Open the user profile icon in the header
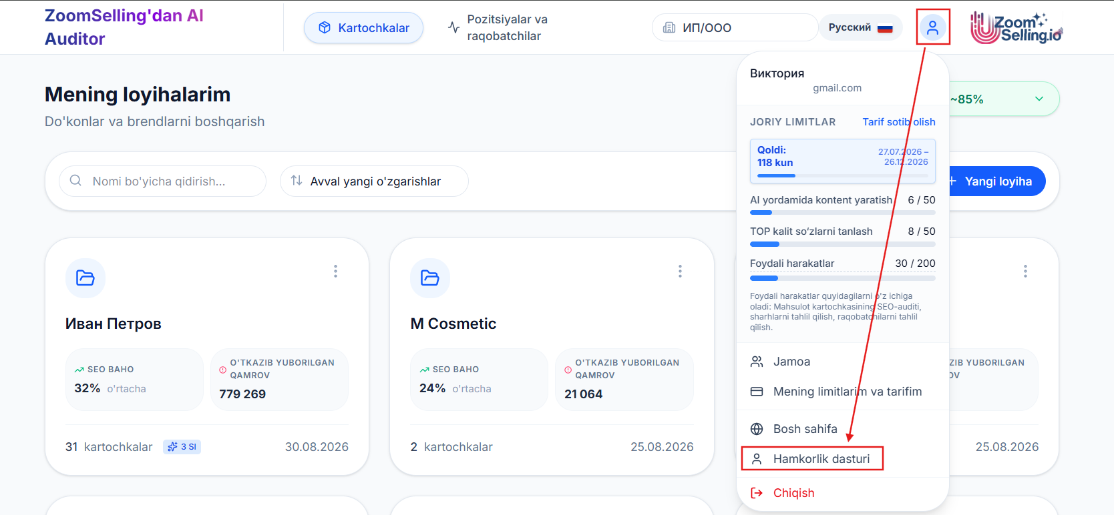Screen dimensions: 1114x515 932,27
